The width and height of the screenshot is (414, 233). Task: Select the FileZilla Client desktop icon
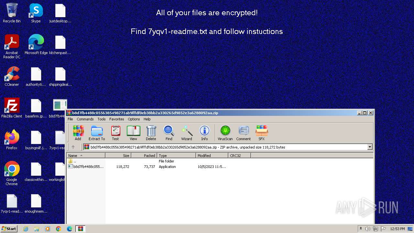(12, 108)
